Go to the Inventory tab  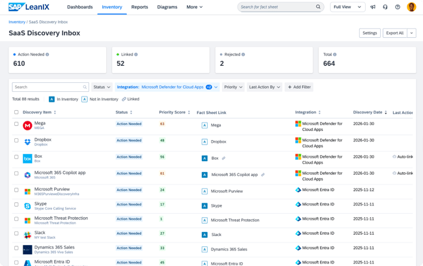click(112, 7)
